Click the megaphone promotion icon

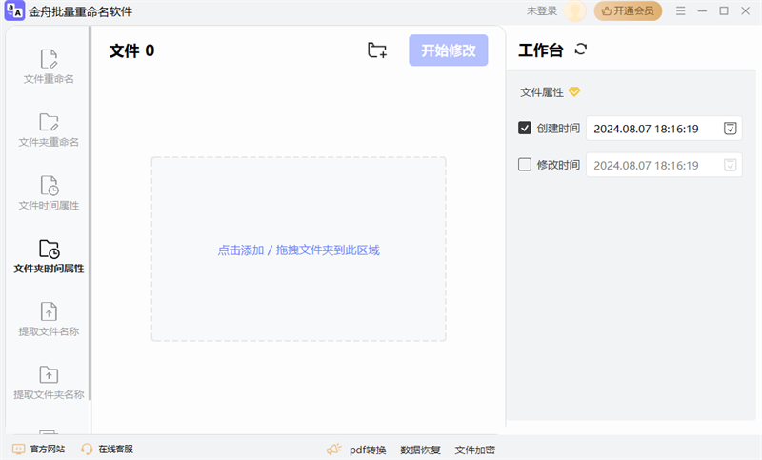[x=334, y=450]
